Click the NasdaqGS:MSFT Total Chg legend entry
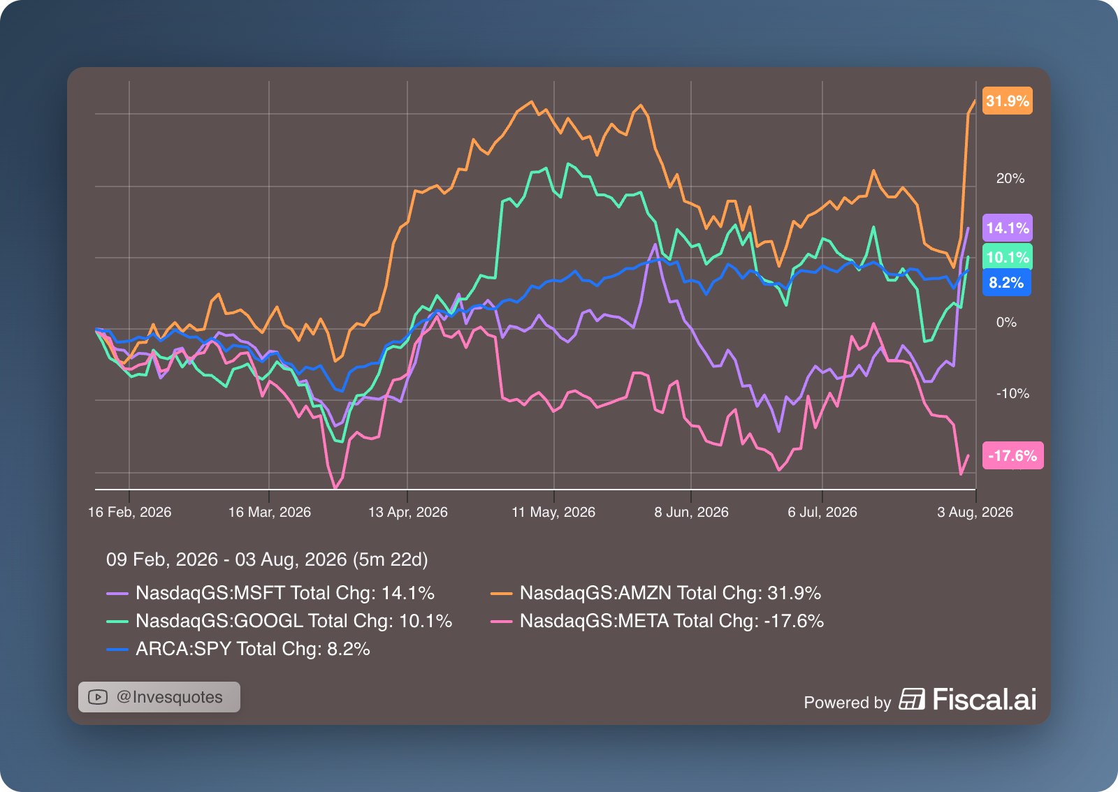 tap(270, 593)
